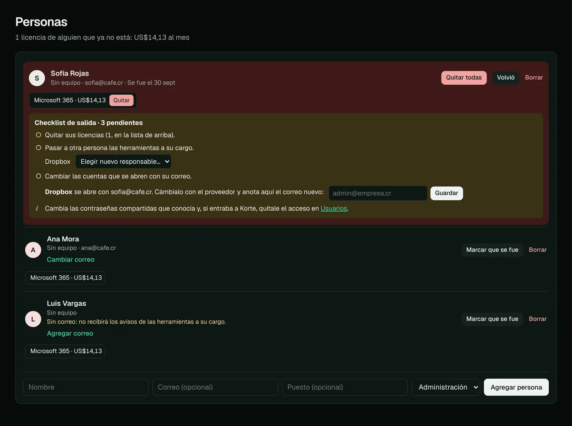
Task: Focus the 'Correo (opcional)' input field
Action: pos(215,387)
